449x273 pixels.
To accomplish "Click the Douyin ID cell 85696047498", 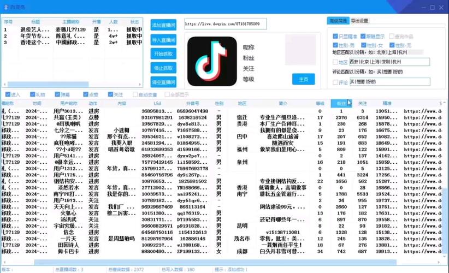I will point(192,111).
